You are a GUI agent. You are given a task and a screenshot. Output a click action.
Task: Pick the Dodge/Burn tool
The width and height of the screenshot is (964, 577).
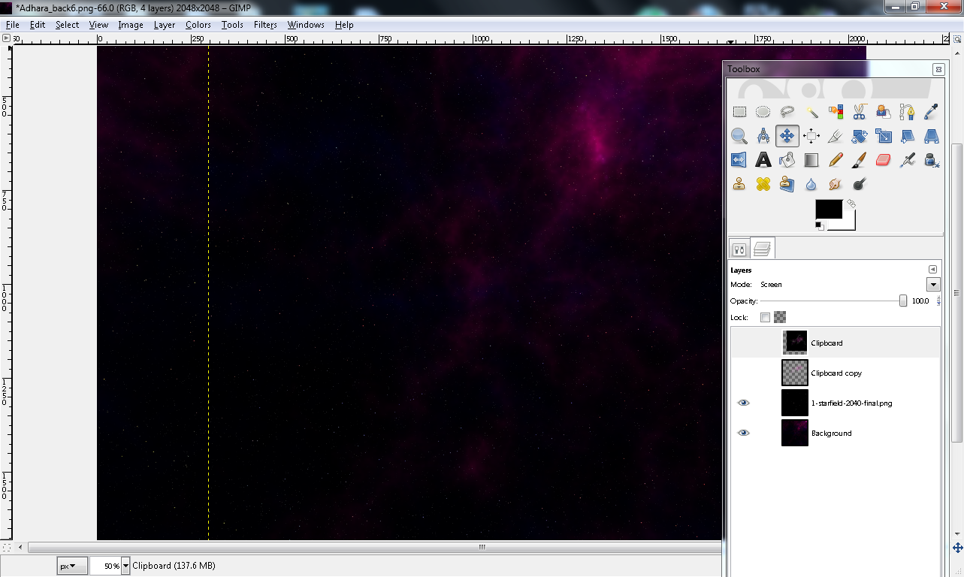point(860,184)
